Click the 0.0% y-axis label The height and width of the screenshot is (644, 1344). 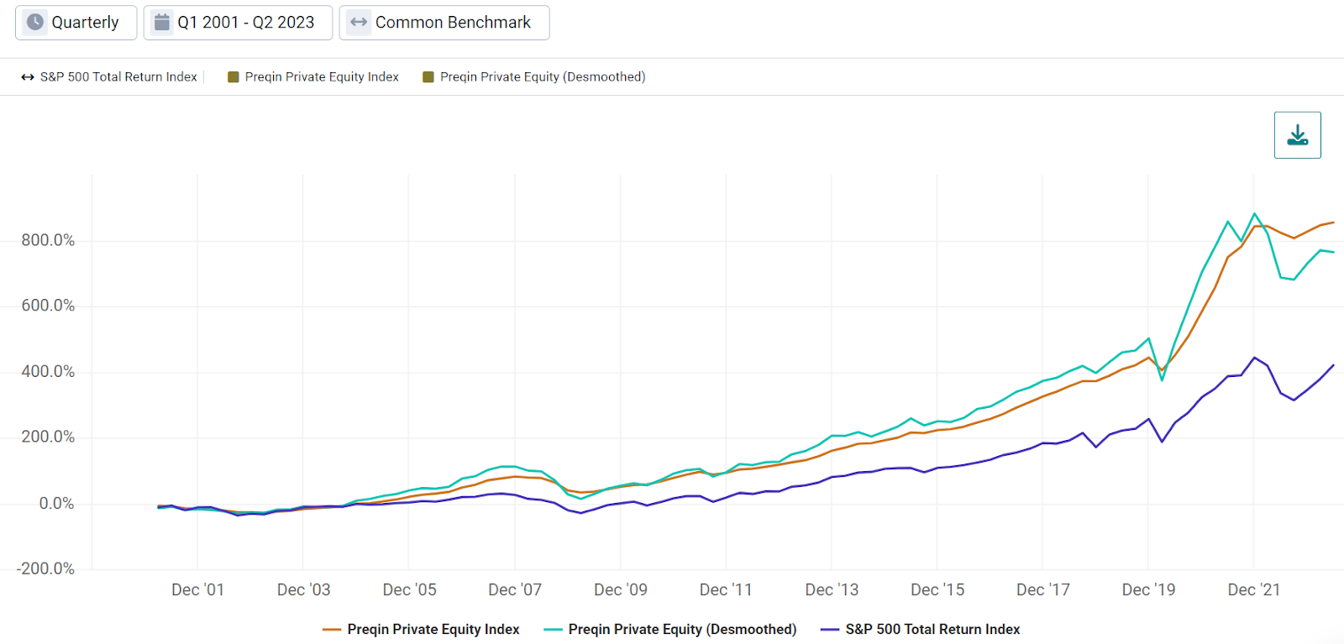click(x=56, y=503)
